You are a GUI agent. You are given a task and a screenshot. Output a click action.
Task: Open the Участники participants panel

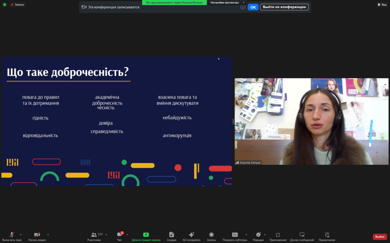click(x=94, y=236)
